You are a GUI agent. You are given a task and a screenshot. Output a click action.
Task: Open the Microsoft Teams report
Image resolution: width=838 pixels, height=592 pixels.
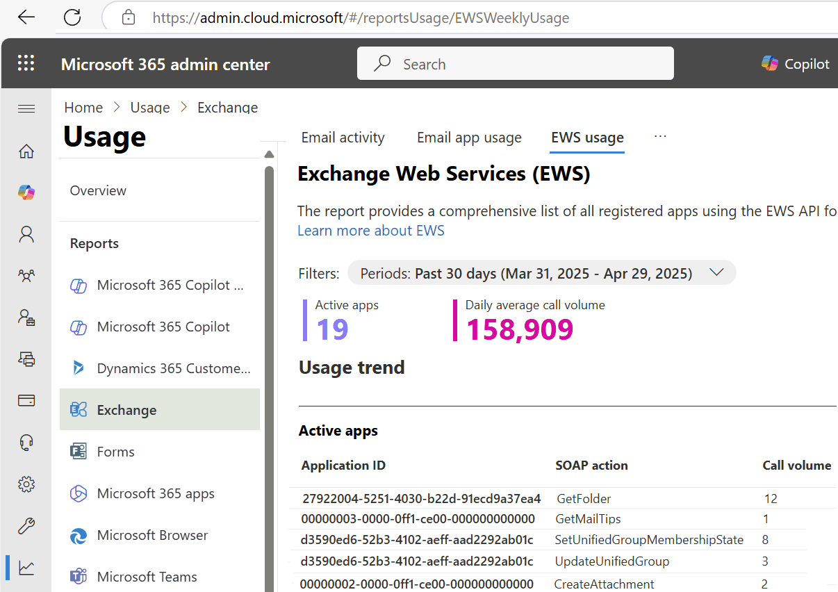click(159, 577)
